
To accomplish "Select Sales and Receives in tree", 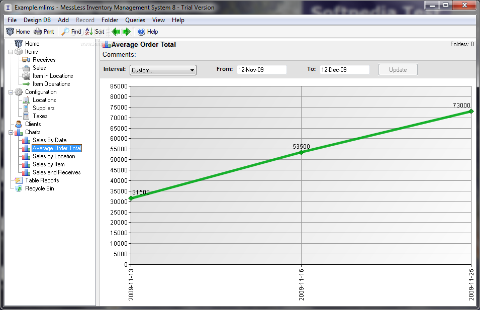I will coord(57,172).
